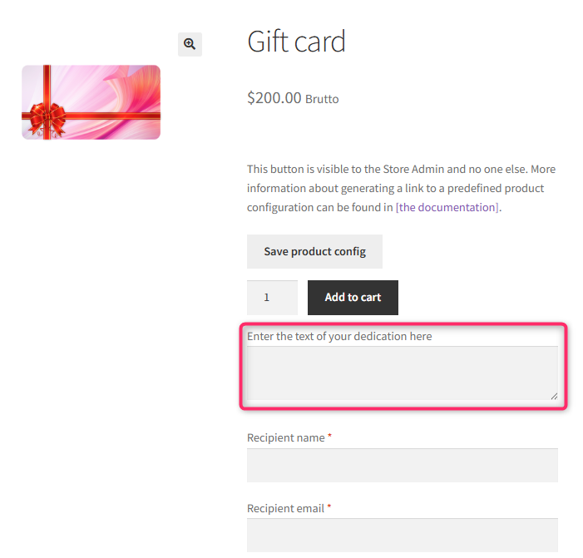The width and height of the screenshot is (583, 558).
Task: Focus the quantity input showing 1
Action: [272, 298]
